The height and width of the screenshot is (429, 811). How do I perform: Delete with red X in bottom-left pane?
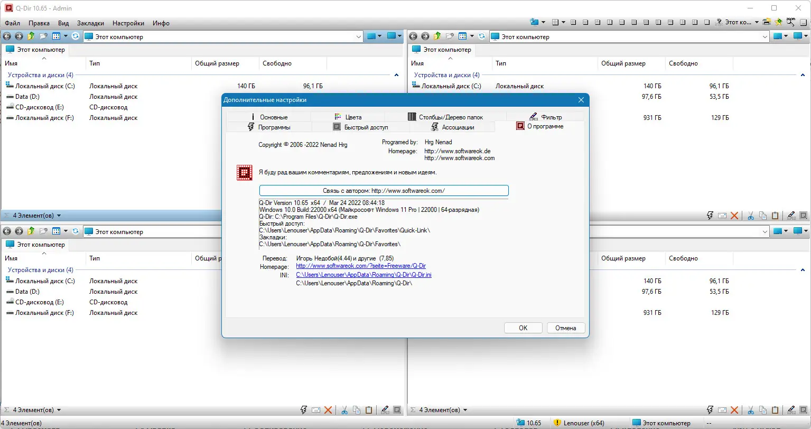click(328, 410)
